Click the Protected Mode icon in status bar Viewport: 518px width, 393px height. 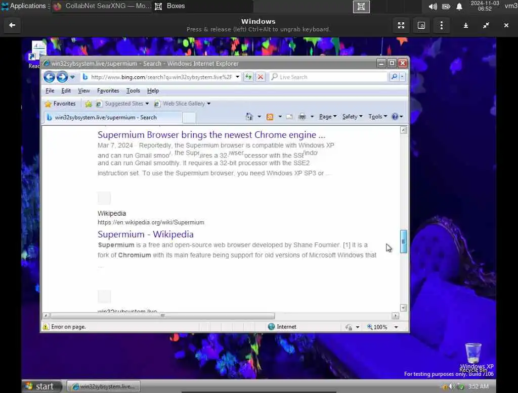click(349, 327)
